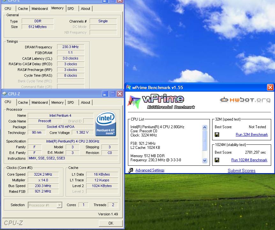Click the CAS# Latency value 3.0 clocks
275x230 pixels.
tap(71, 59)
